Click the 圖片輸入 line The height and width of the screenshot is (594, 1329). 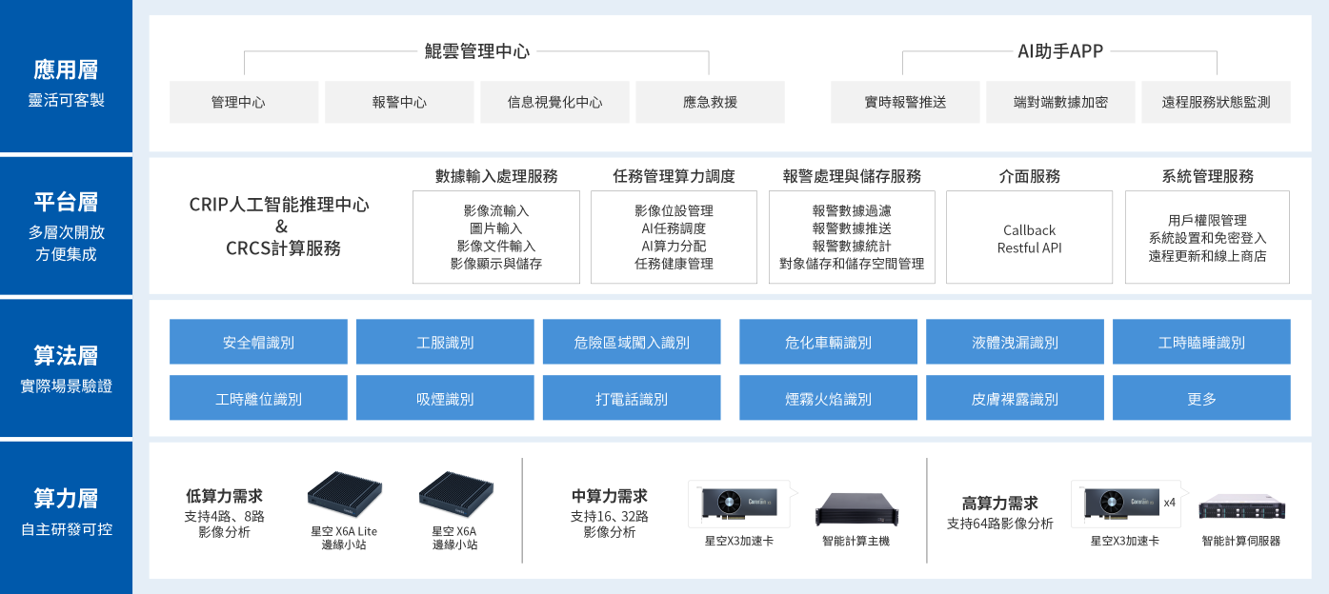pos(496,228)
